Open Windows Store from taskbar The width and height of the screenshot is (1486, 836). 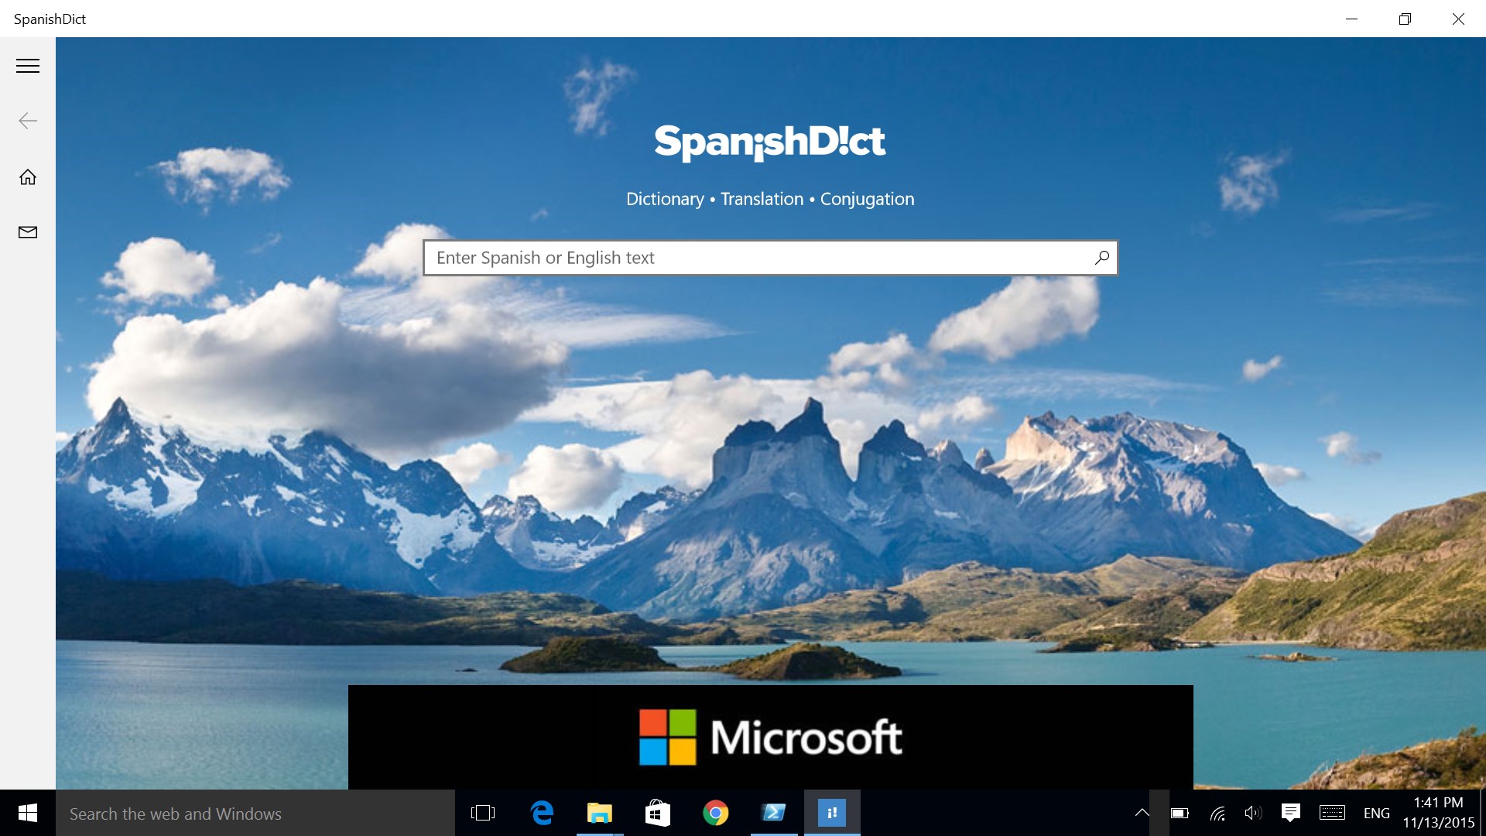657,813
